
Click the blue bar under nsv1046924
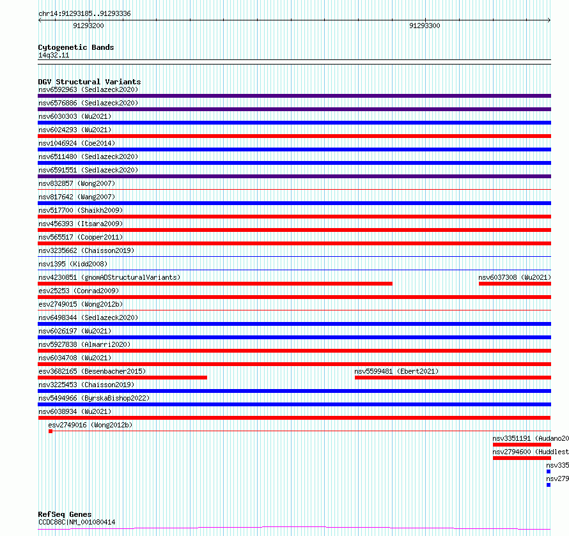click(294, 149)
